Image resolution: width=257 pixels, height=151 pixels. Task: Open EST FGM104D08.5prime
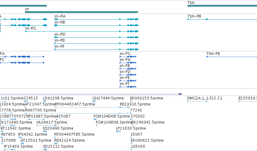112,116
